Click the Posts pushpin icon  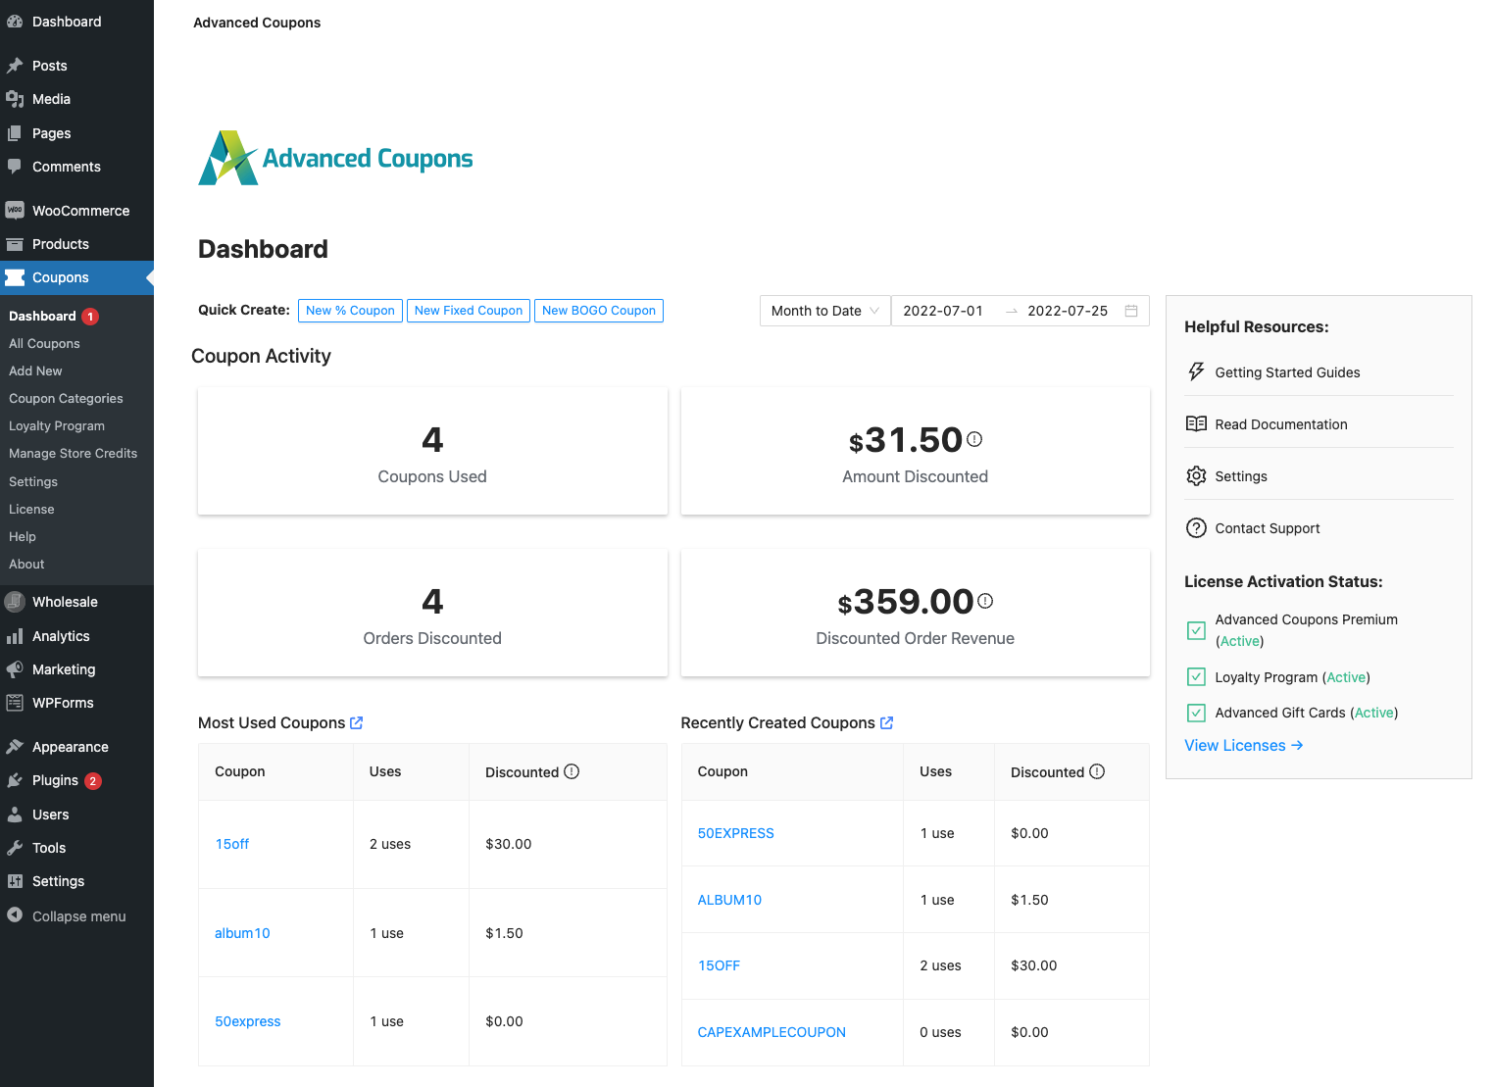click(x=15, y=66)
